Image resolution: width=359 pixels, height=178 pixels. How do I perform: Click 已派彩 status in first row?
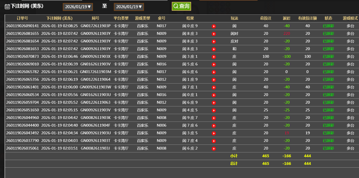[x=328, y=26]
